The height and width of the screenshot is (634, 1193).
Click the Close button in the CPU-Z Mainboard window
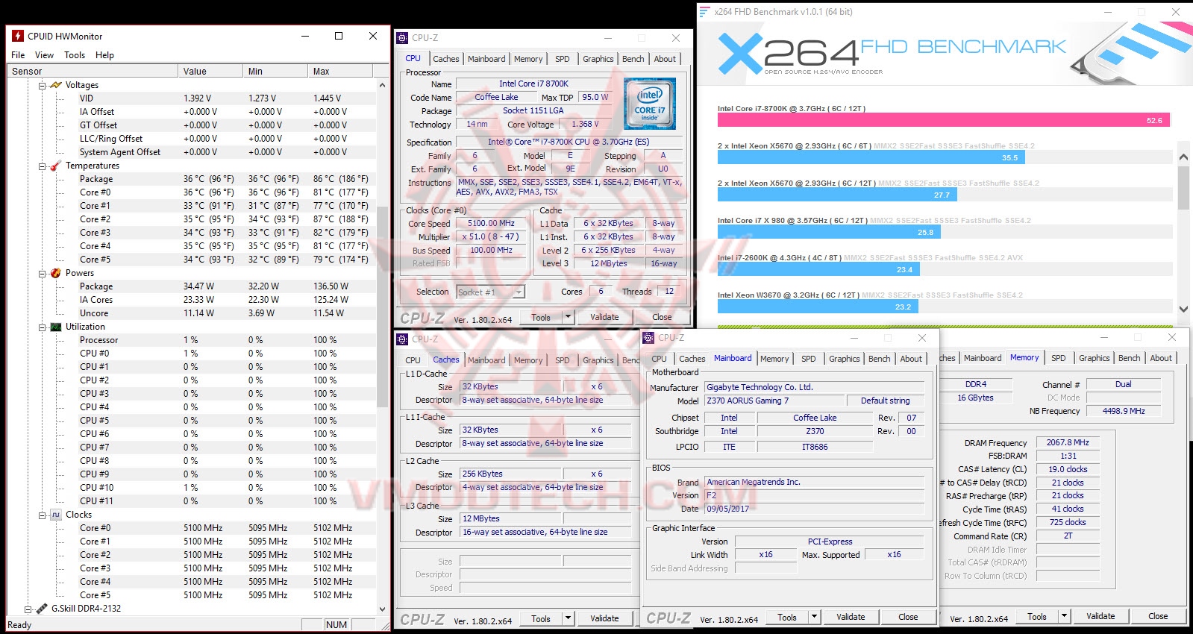coord(908,617)
